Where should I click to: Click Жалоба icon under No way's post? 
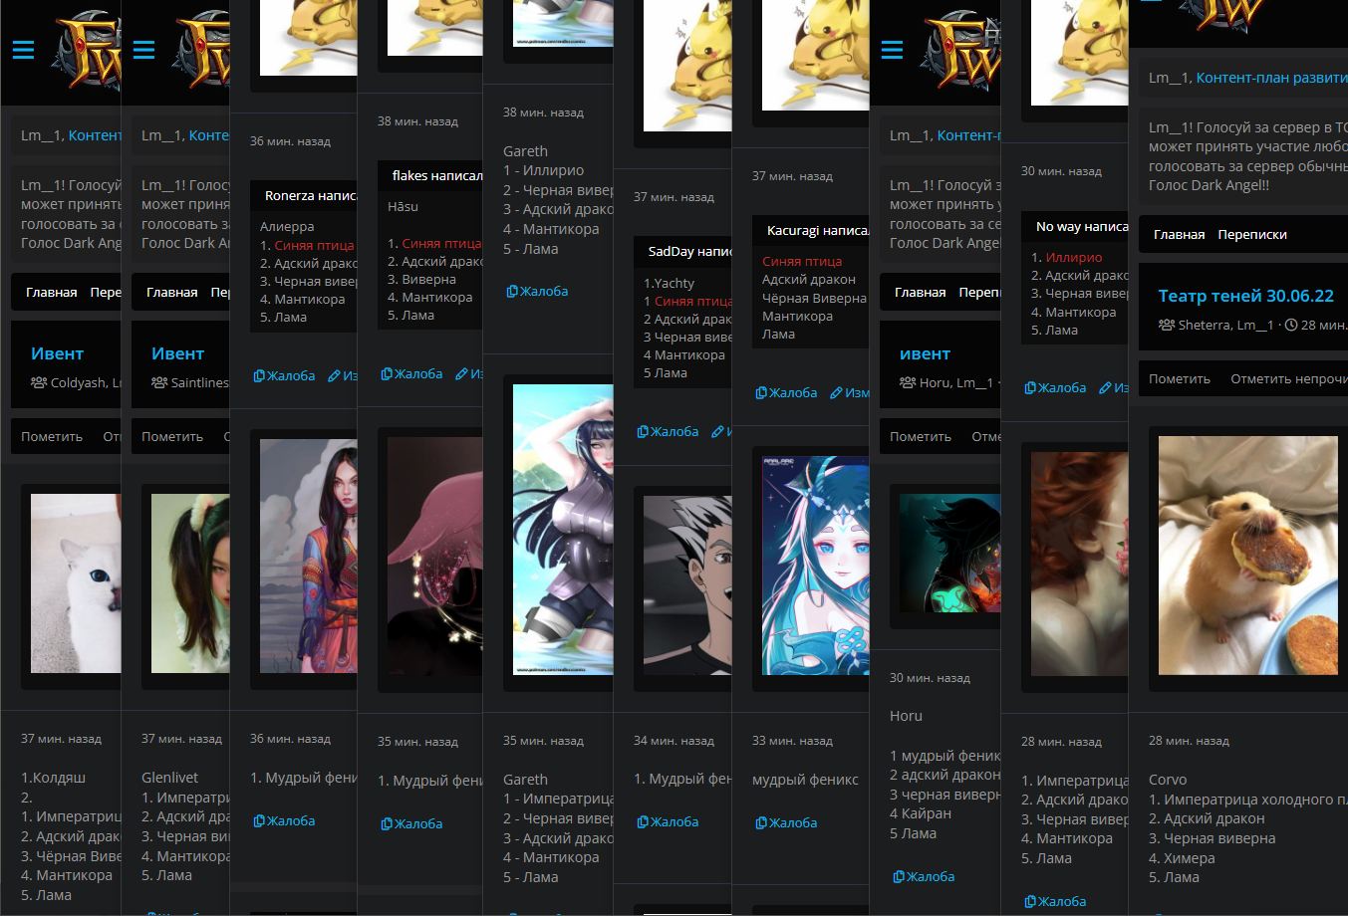click(1030, 387)
